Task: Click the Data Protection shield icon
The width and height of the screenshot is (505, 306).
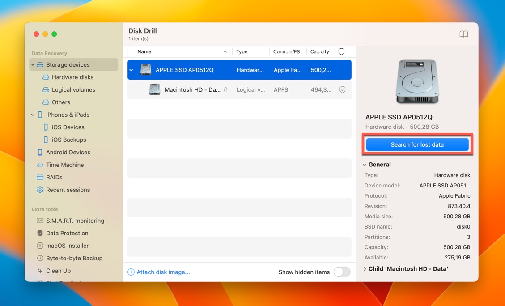Action: (40, 233)
